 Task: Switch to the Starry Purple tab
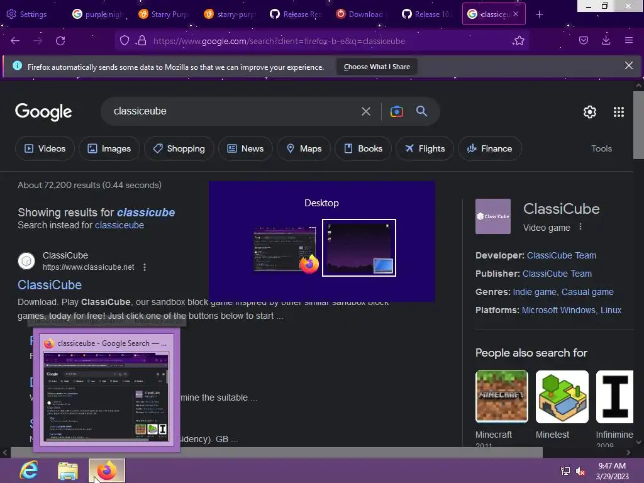point(164,14)
